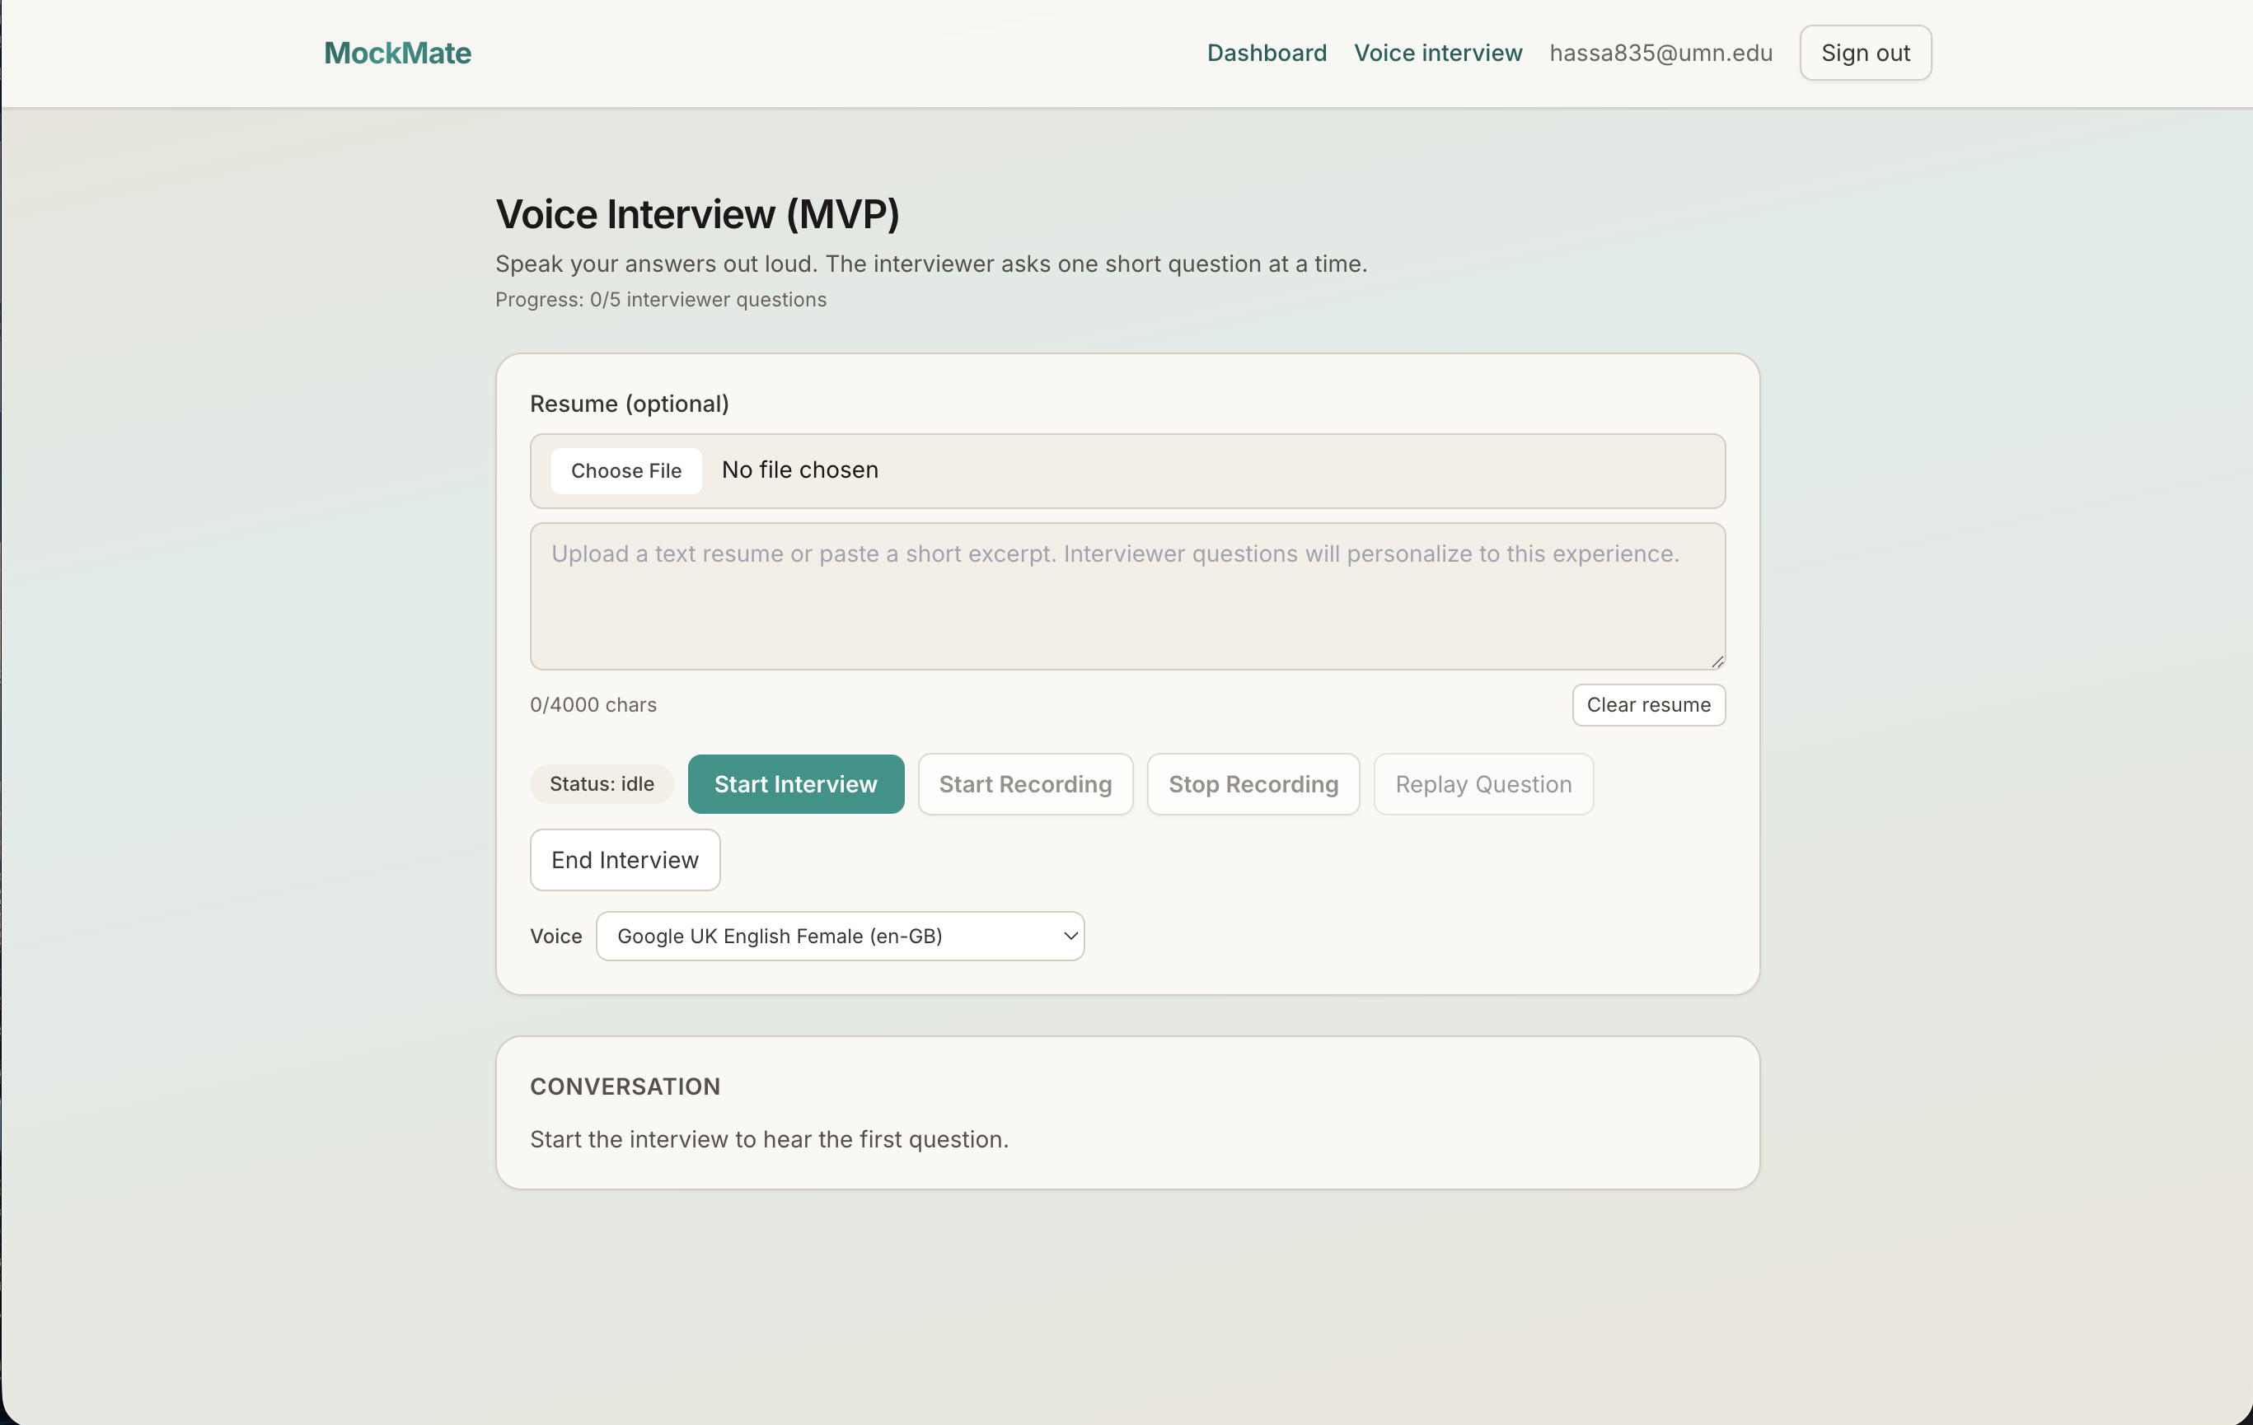Click the chevron arrow in Voice dropdown
The image size is (2253, 1425).
(x=1070, y=936)
